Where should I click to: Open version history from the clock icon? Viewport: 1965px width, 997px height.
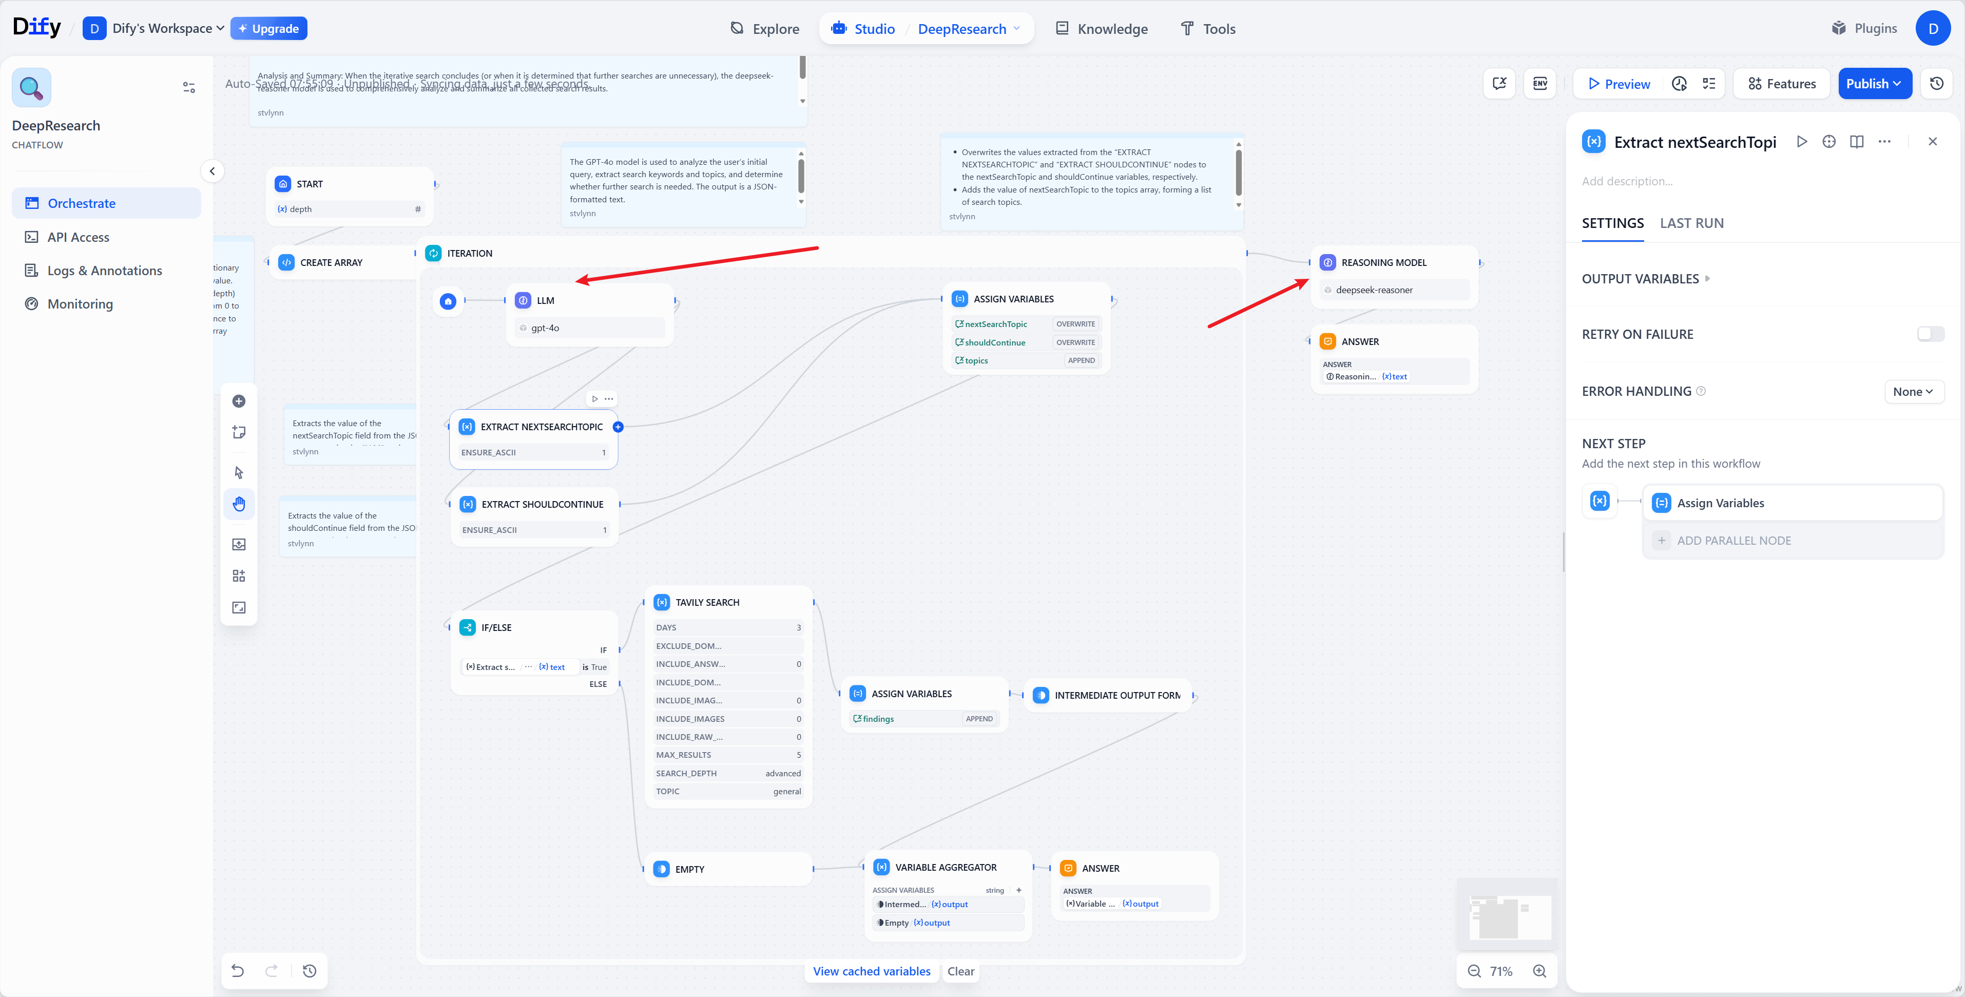[1937, 83]
